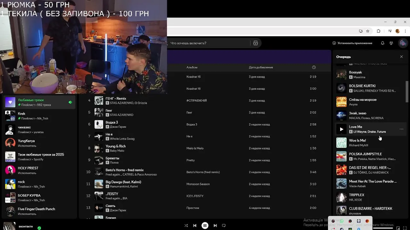Screen dimensions: 410x230
Task: Pause the current playback
Action: pos(205,226)
